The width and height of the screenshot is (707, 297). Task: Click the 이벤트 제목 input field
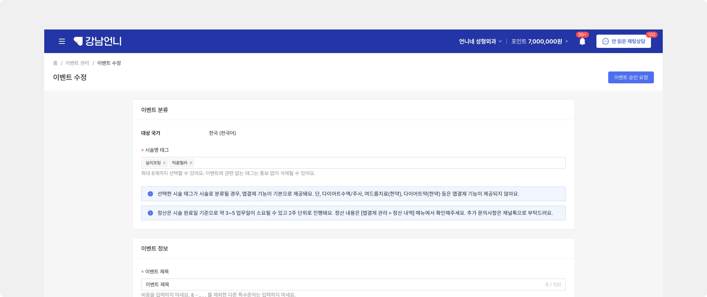[353, 284]
